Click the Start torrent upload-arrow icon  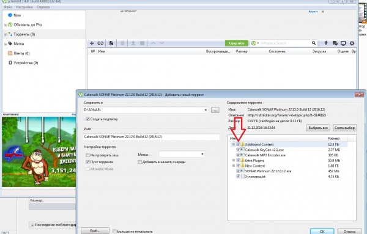[133, 43]
